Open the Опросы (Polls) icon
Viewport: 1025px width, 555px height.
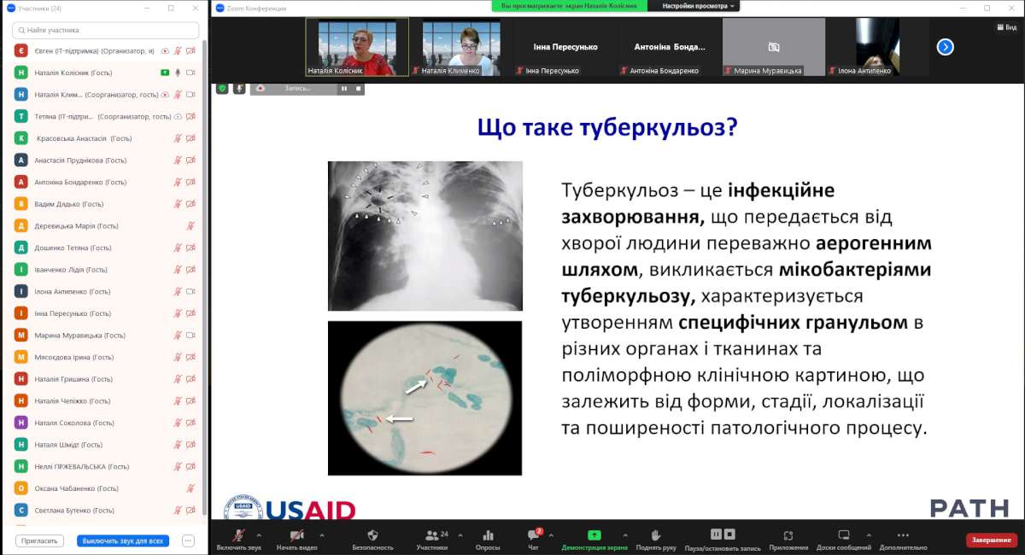(x=488, y=535)
